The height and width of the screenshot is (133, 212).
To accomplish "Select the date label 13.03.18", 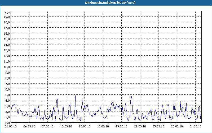I will point(85,127).
